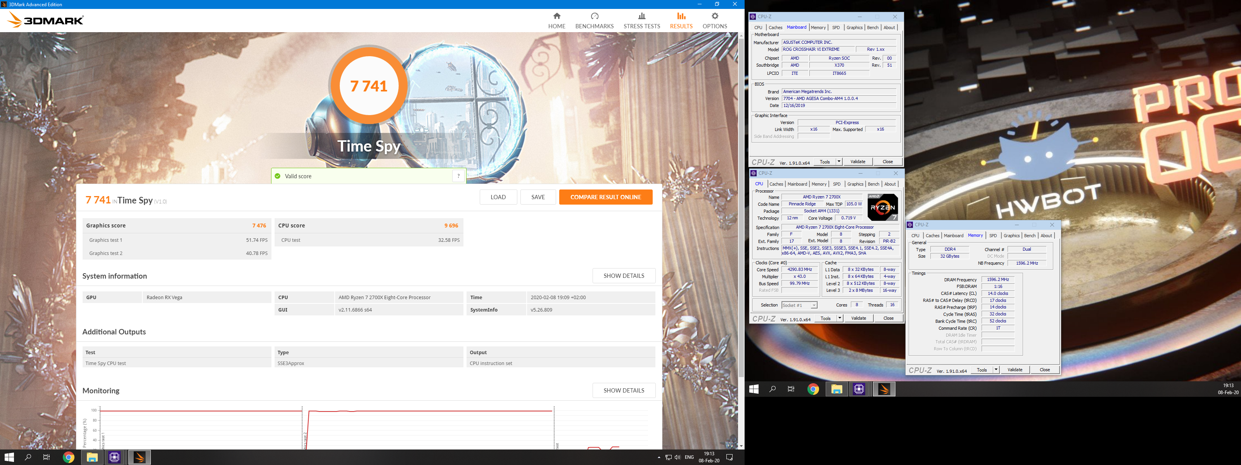1241x465 pixels.
Task: Open search on right monitor taskbar
Action: [x=773, y=389]
